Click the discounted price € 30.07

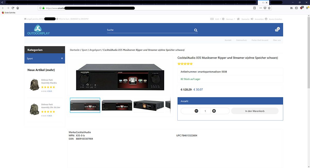point(198,90)
